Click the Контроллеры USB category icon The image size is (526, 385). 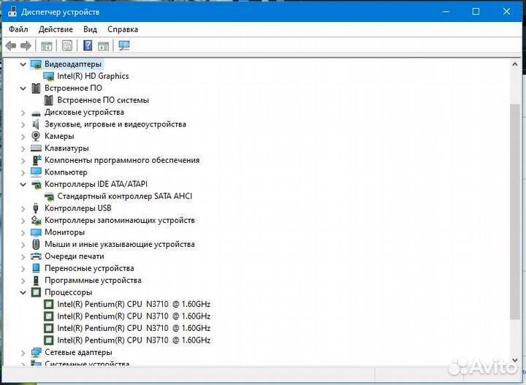36,208
